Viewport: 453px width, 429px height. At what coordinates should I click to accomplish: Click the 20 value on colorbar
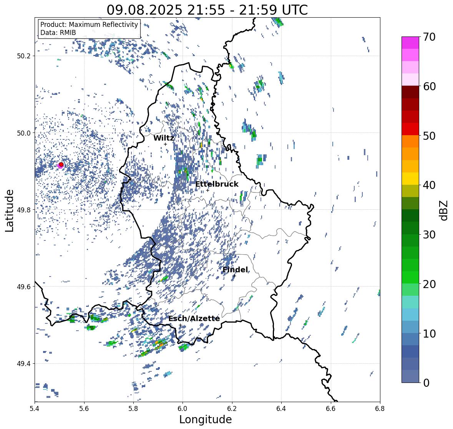429,284
